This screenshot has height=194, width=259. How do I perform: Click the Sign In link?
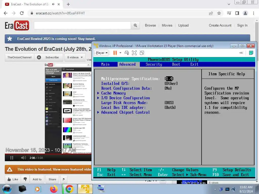(242, 26)
